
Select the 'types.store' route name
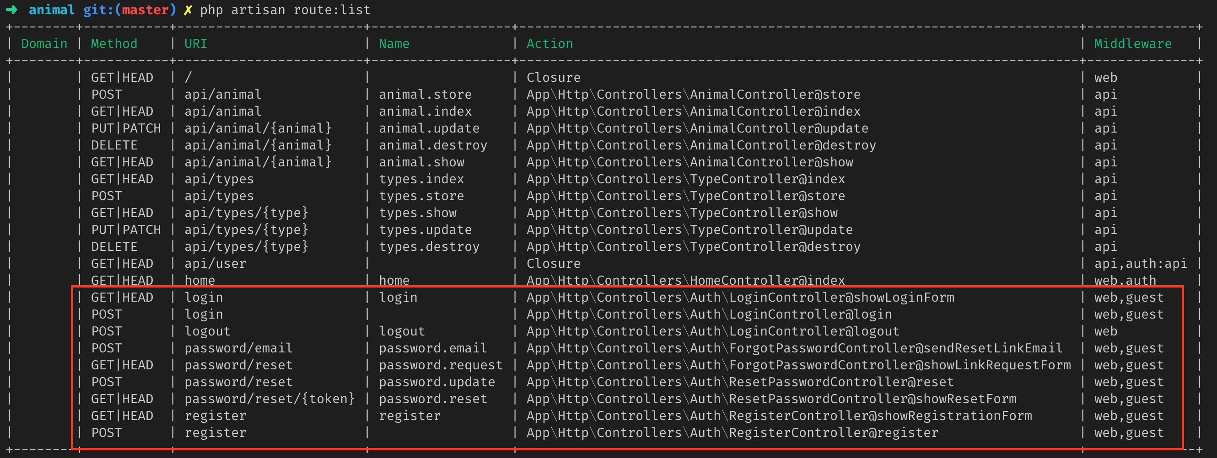click(421, 196)
